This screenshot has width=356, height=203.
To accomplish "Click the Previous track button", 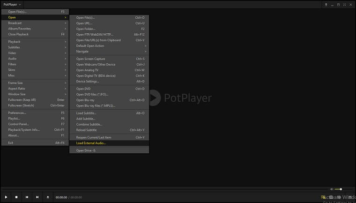I will (x=27, y=197).
